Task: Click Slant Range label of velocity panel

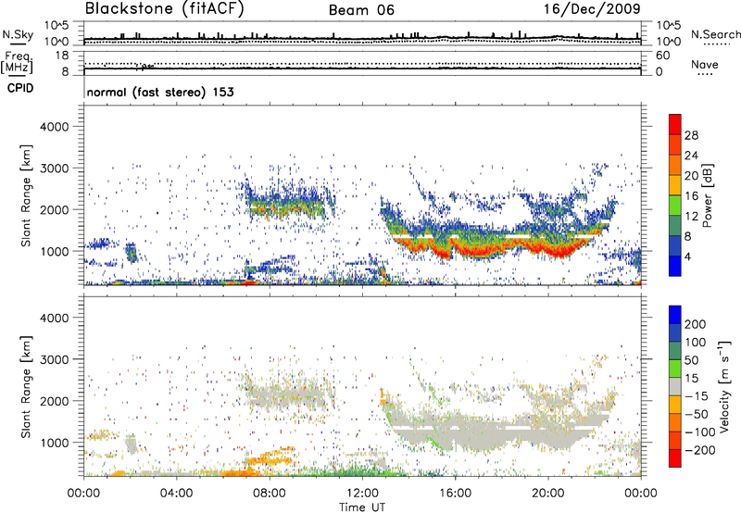Action: [26, 386]
